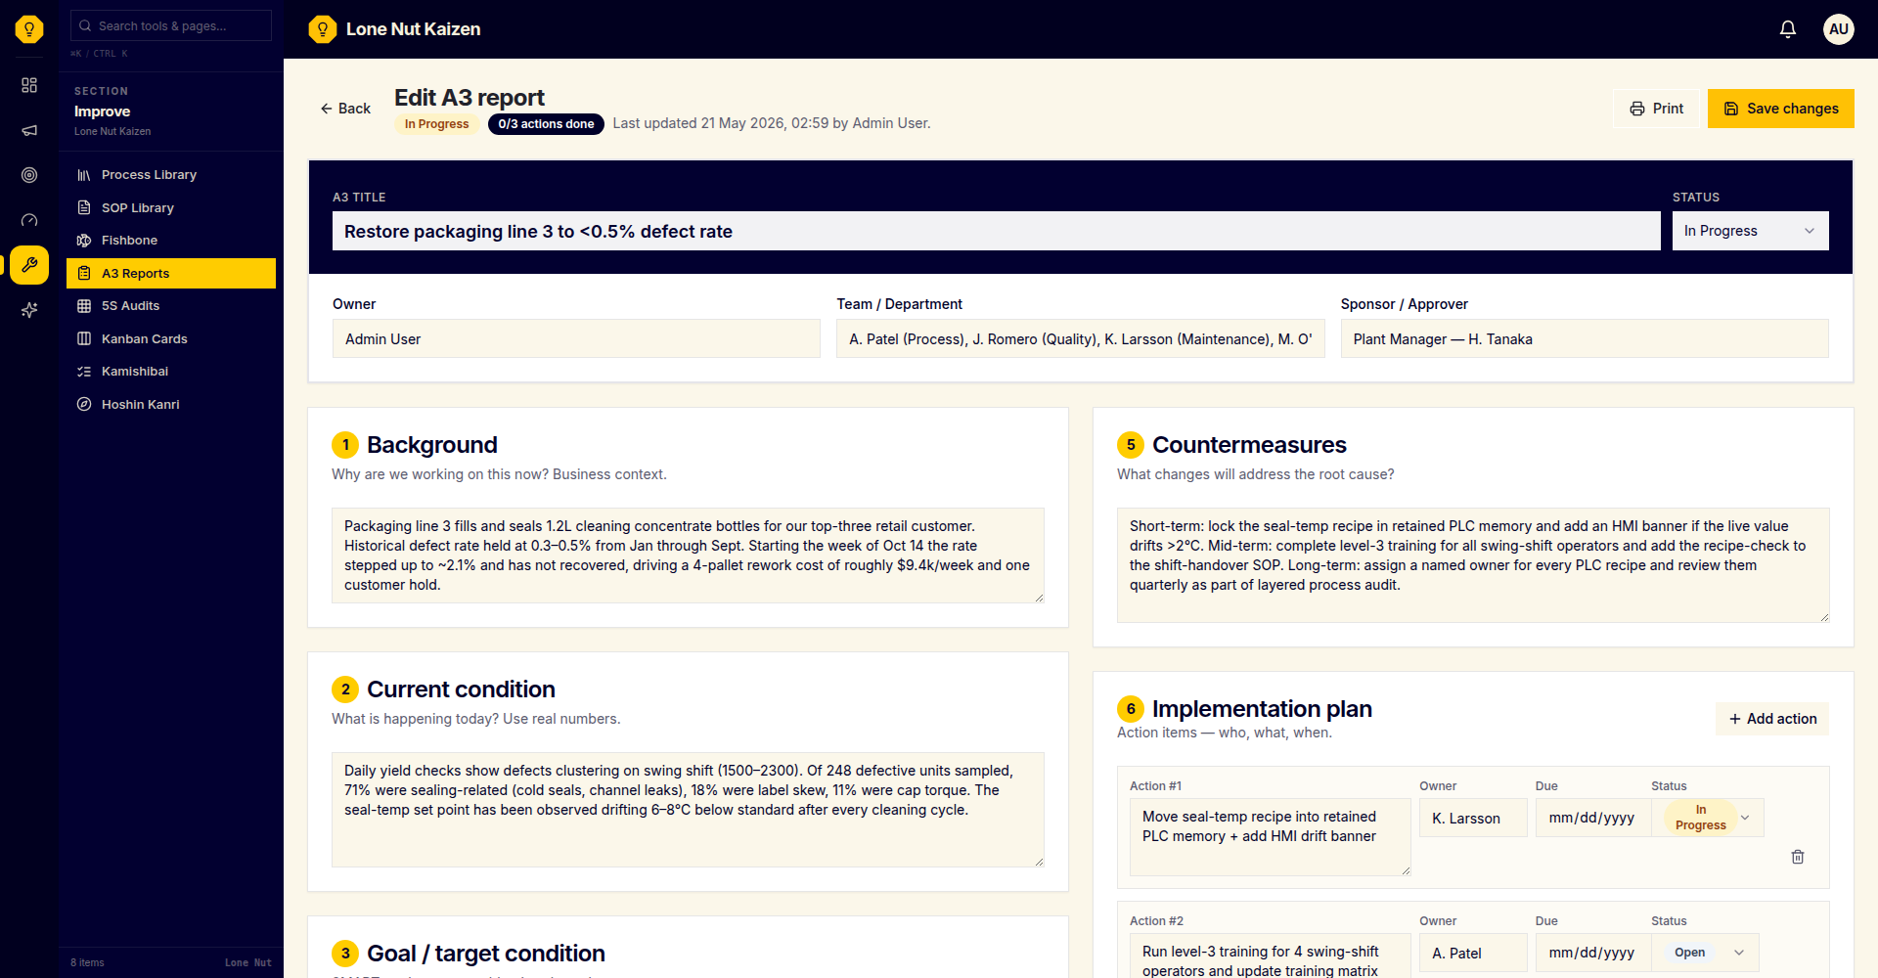Click the Back link
This screenshot has height=978, width=1878.
tap(345, 109)
